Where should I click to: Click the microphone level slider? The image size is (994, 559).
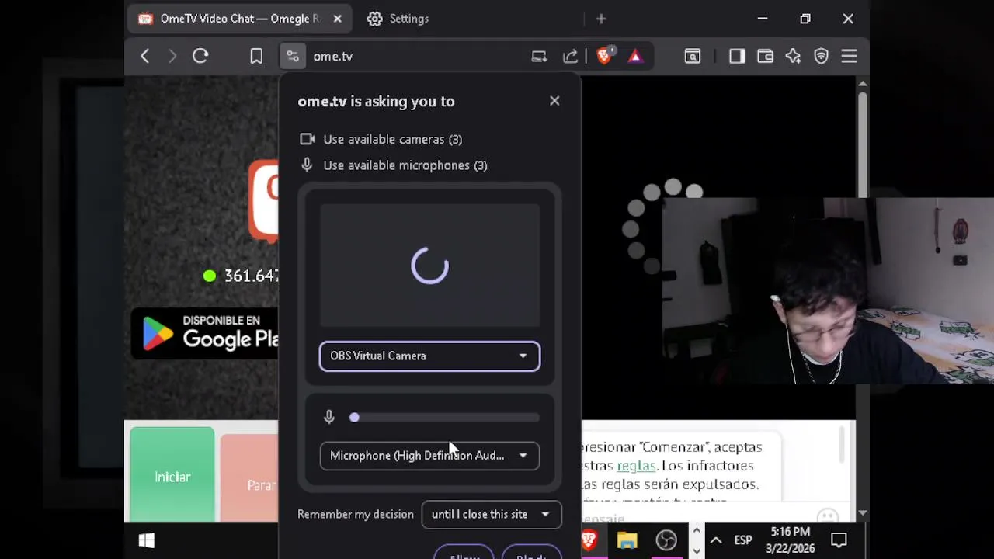tap(446, 418)
